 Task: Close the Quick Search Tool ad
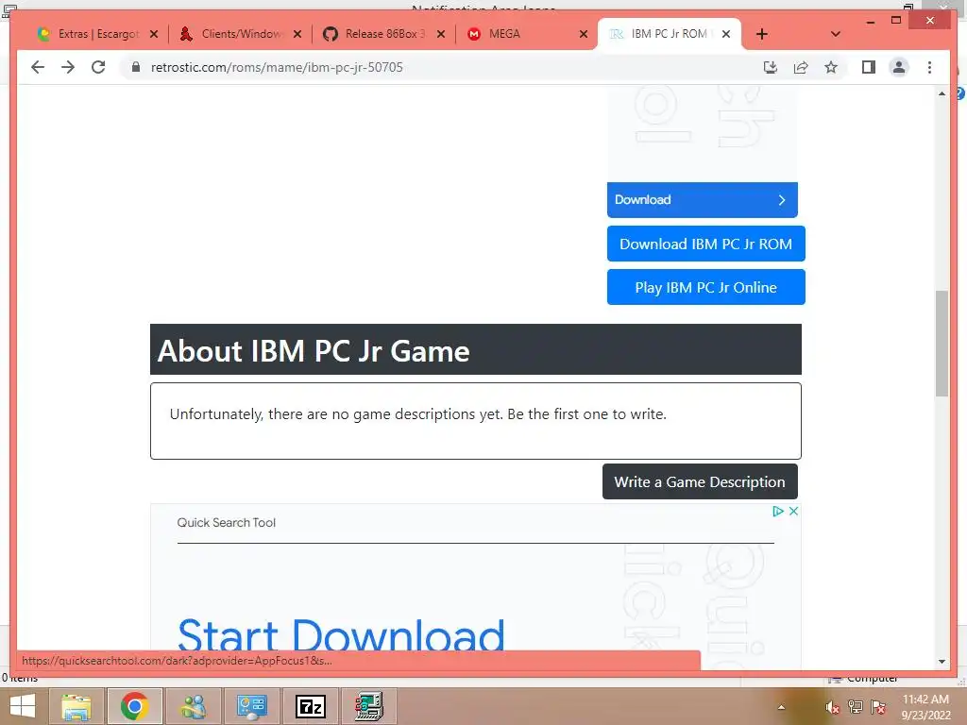coord(793,511)
